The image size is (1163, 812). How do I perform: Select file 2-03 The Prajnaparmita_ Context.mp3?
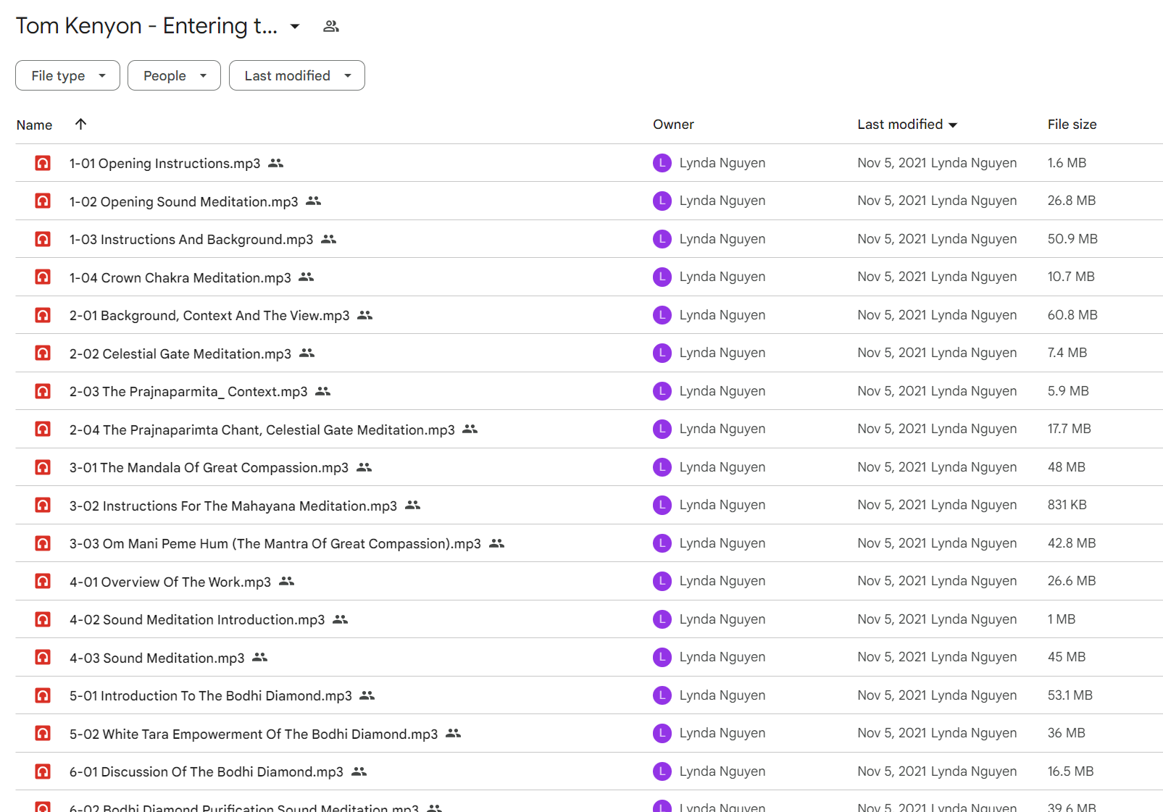[x=588, y=391]
